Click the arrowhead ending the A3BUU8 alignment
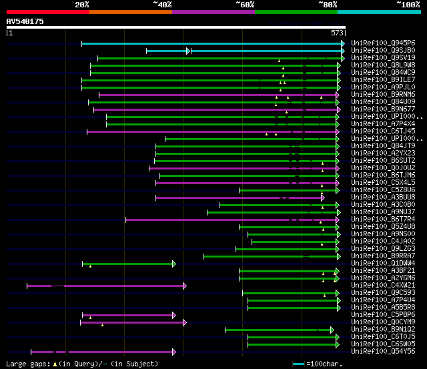The height and width of the screenshot is (369, 427). pyautogui.click(x=323, y=198)
